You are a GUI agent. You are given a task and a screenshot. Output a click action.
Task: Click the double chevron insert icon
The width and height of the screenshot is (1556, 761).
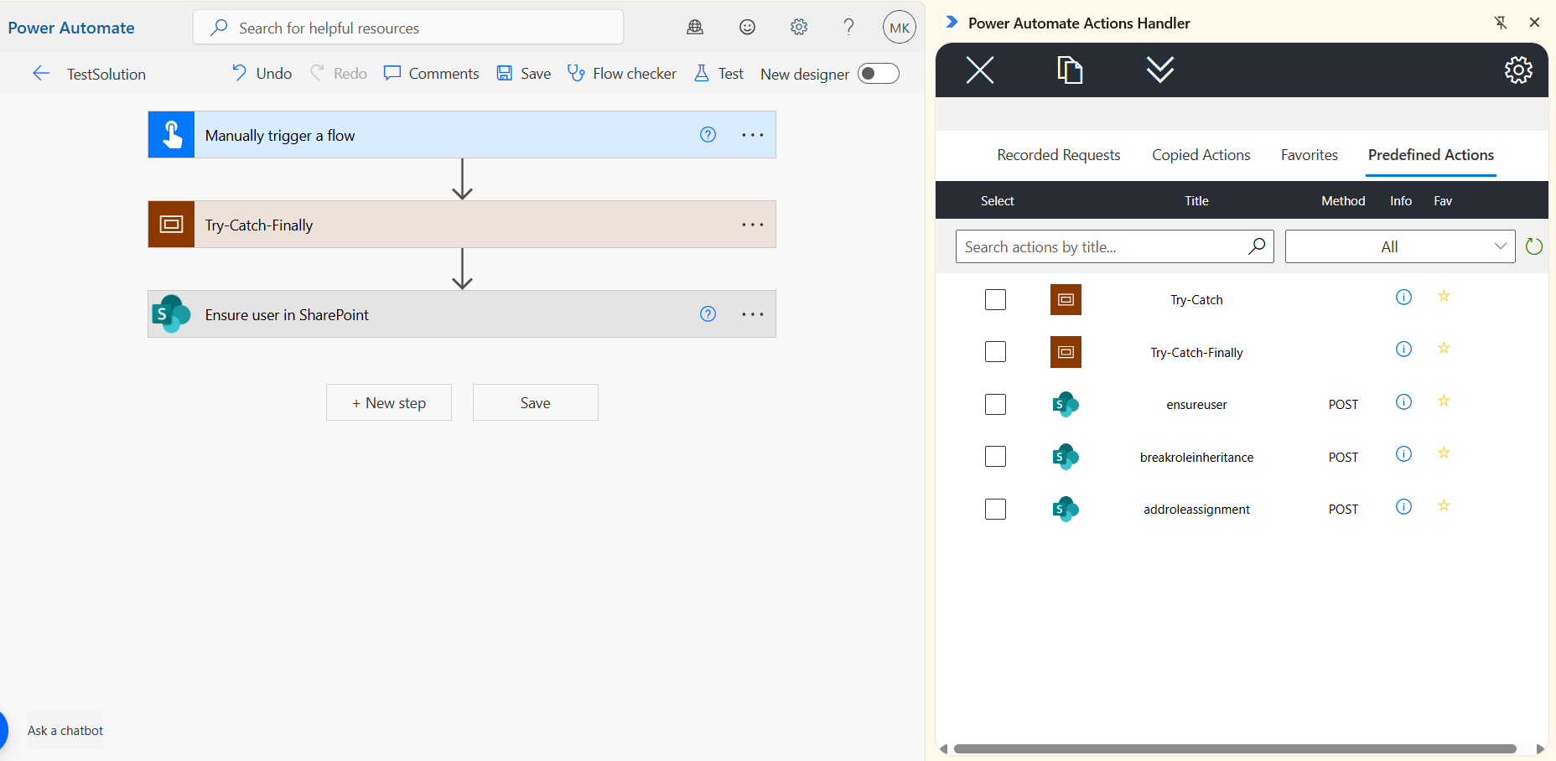(x=1159, y=70)
